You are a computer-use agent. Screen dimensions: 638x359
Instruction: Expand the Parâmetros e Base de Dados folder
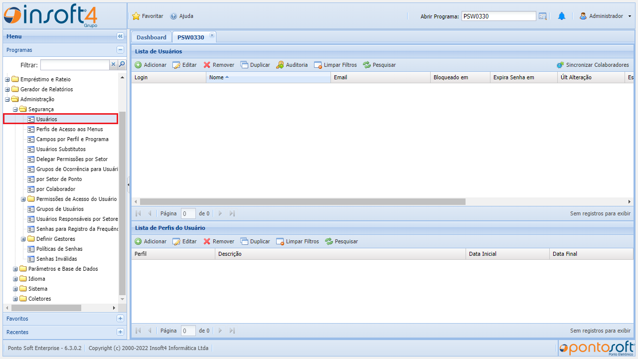15,269
